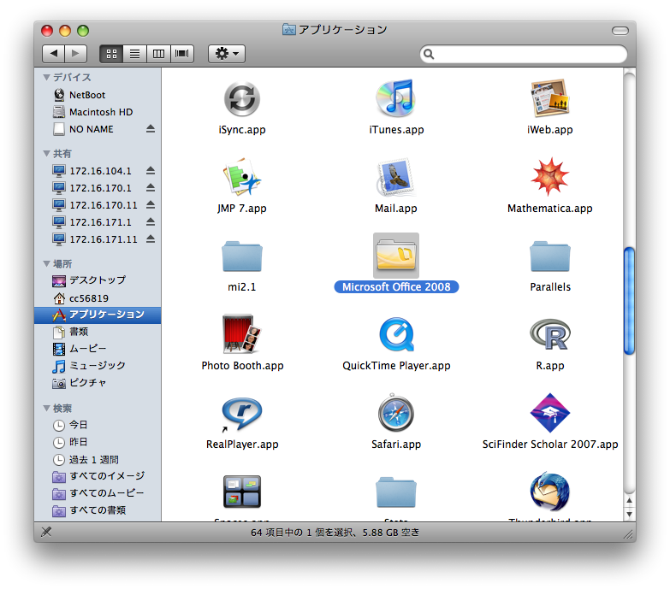Click the search field

coord(524,54)
